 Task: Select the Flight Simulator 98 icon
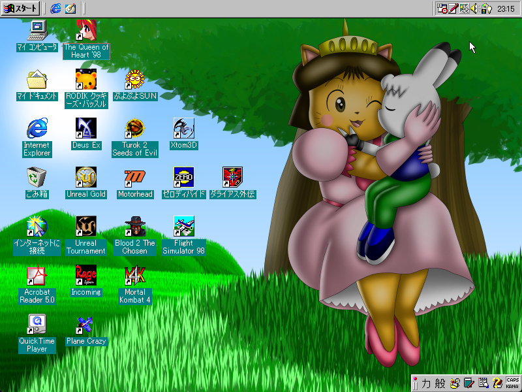coord(183,226)
